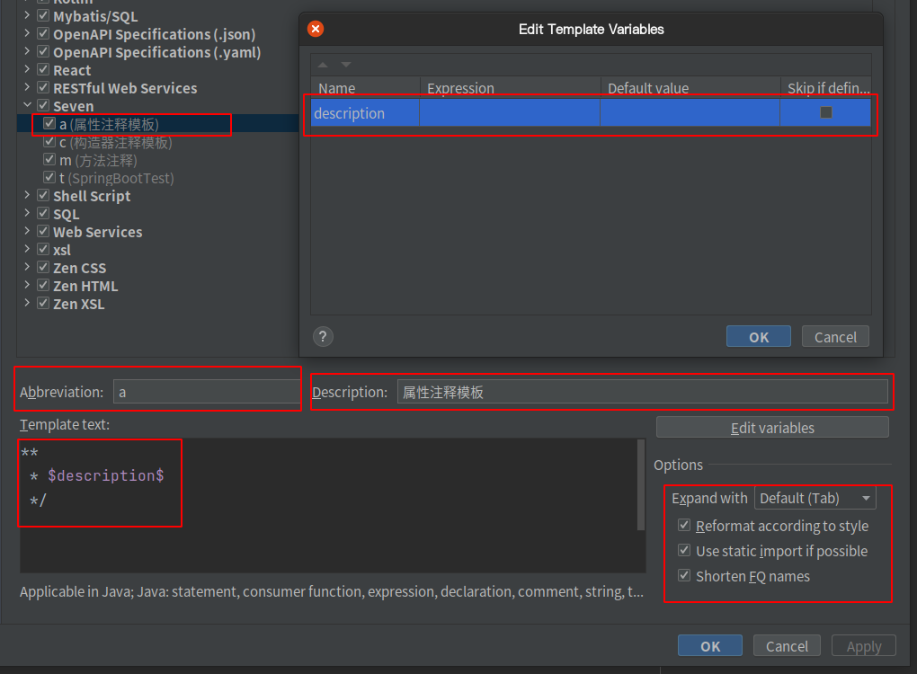Viewport: 917px width, 674px height.
Task: Expand OpenAPI Specifications (.json) group
Action: (27, 34)
